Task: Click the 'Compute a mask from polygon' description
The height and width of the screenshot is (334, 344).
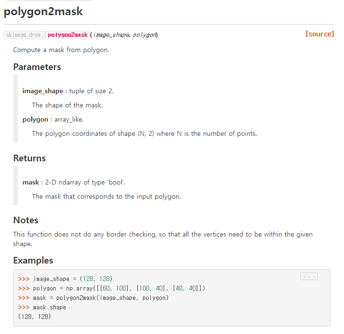Action: click(x=61, y=50)
